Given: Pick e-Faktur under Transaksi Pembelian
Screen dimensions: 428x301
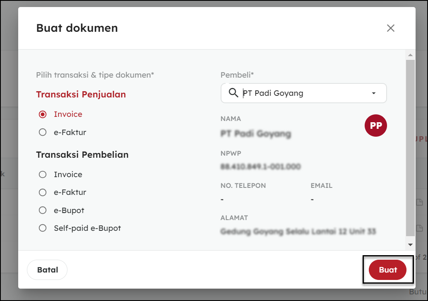Looking at the screenshot, I should [43, 192].
